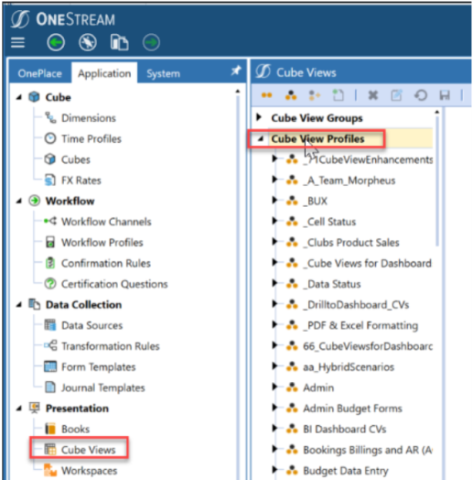
Task: Click the manage profile members icon
Action: [315, 95]
